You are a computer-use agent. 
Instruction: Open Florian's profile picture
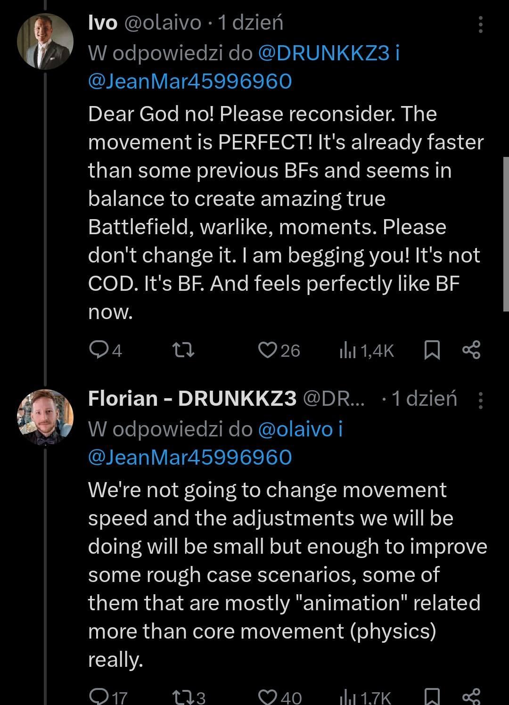click(x=45, y=418)
